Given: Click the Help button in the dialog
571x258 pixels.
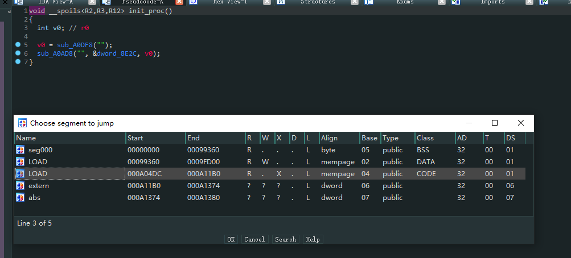Looking at the screenshot, I should [313, 239].
